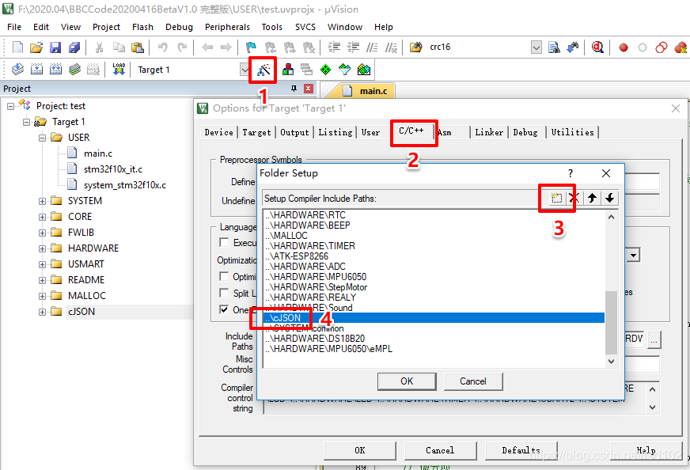Expand the FWLIB folder node
The height and width of the screenshot is (470, 690).
click(x=42, y=233)
